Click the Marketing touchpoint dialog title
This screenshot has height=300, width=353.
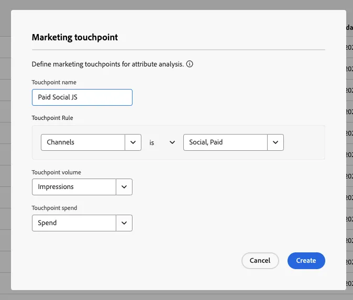(75, 37)
